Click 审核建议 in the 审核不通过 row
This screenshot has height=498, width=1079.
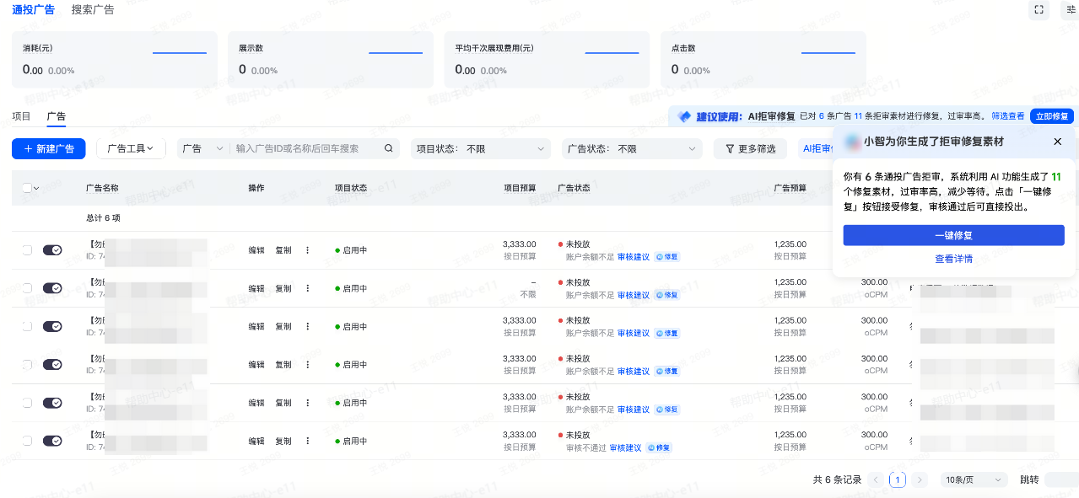click(x=626, y=447)
